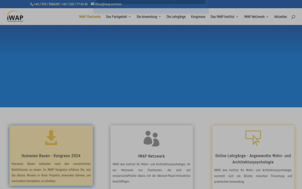Image resolution: width=302 pixels, height=189 pixels.
Task: Go to Die Lehrgänge page
Action: [176, 17]
